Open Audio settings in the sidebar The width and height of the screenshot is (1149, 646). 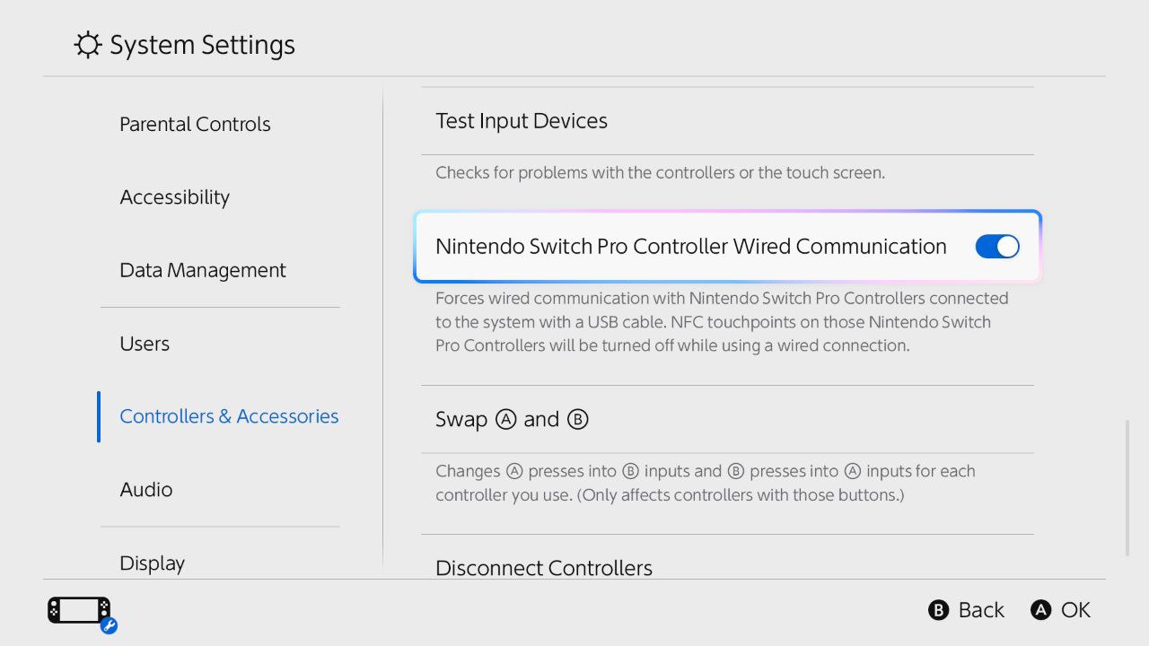[146, 490]
